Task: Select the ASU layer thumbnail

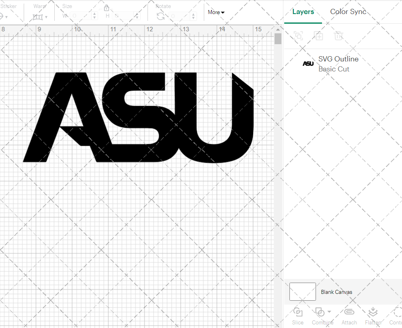Action: [x=308, y=63]
